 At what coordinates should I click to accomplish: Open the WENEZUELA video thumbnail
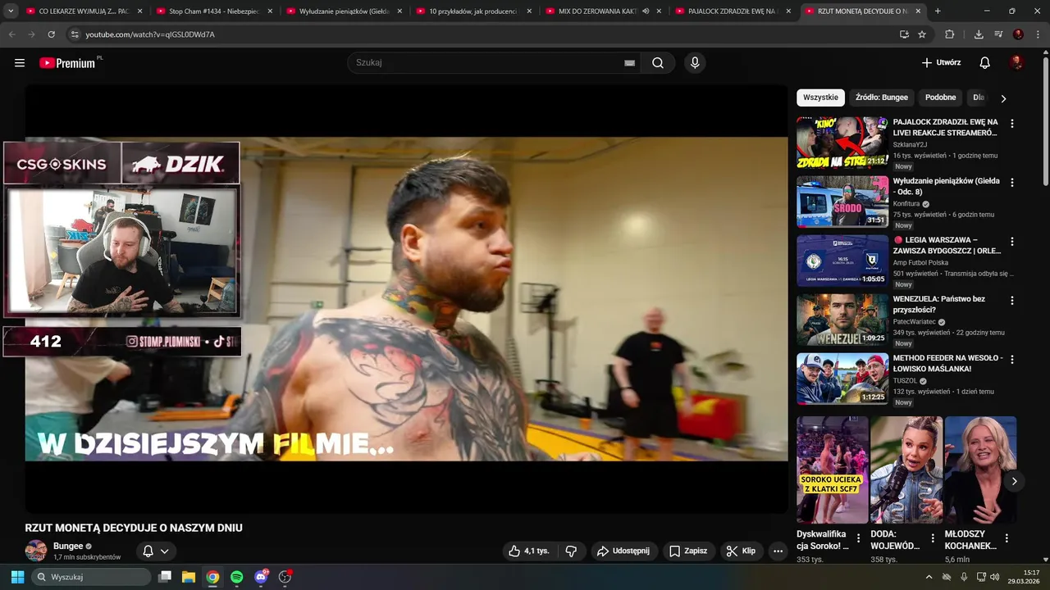842,320
